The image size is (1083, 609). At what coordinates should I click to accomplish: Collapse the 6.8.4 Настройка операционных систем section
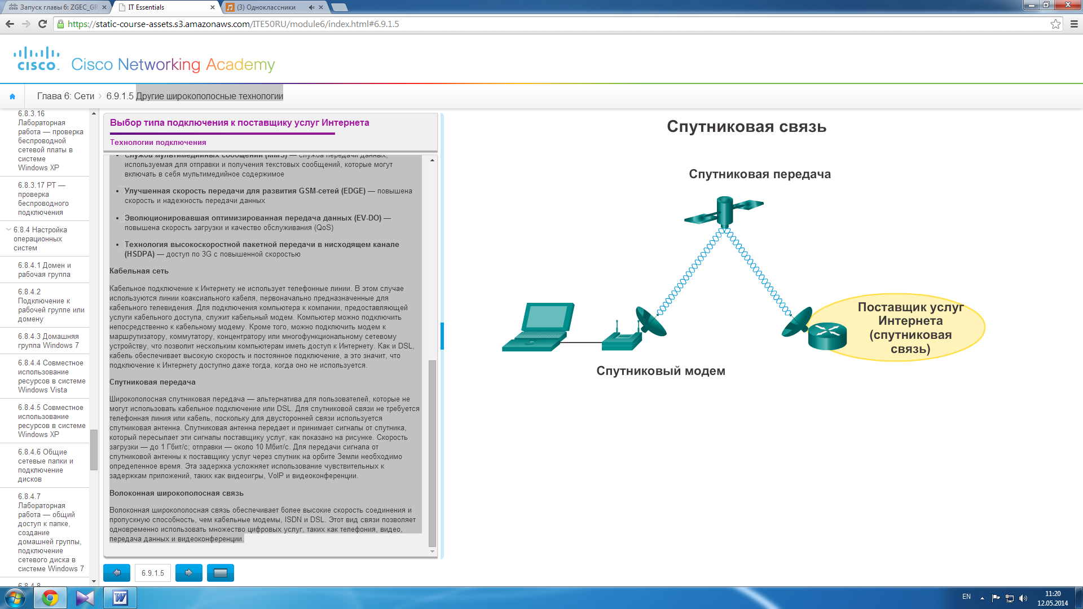[x=8, y=230]
